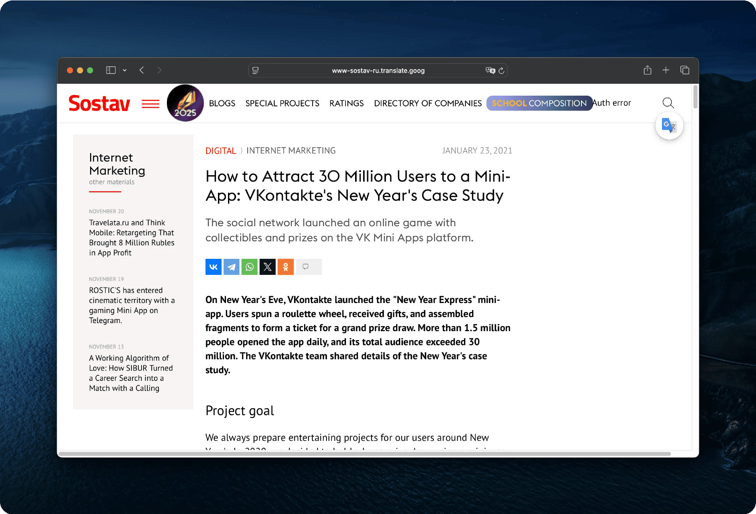Click the JANUARY 23, 2021 date
Viewport: 756px width, 514px height.
coord(477,151)
